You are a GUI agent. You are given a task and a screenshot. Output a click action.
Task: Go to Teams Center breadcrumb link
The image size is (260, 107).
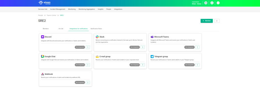(x=52, y=15)
